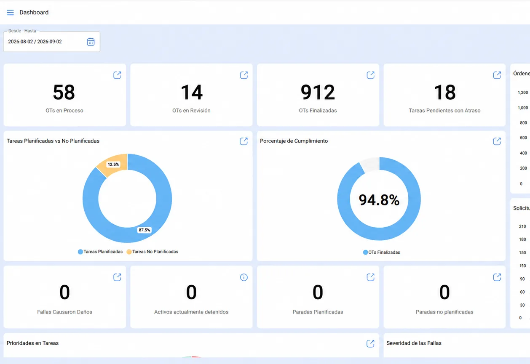Click the 94.8% compliance percentage
This screenshot has width=530, height=364.
pos(379,200)
